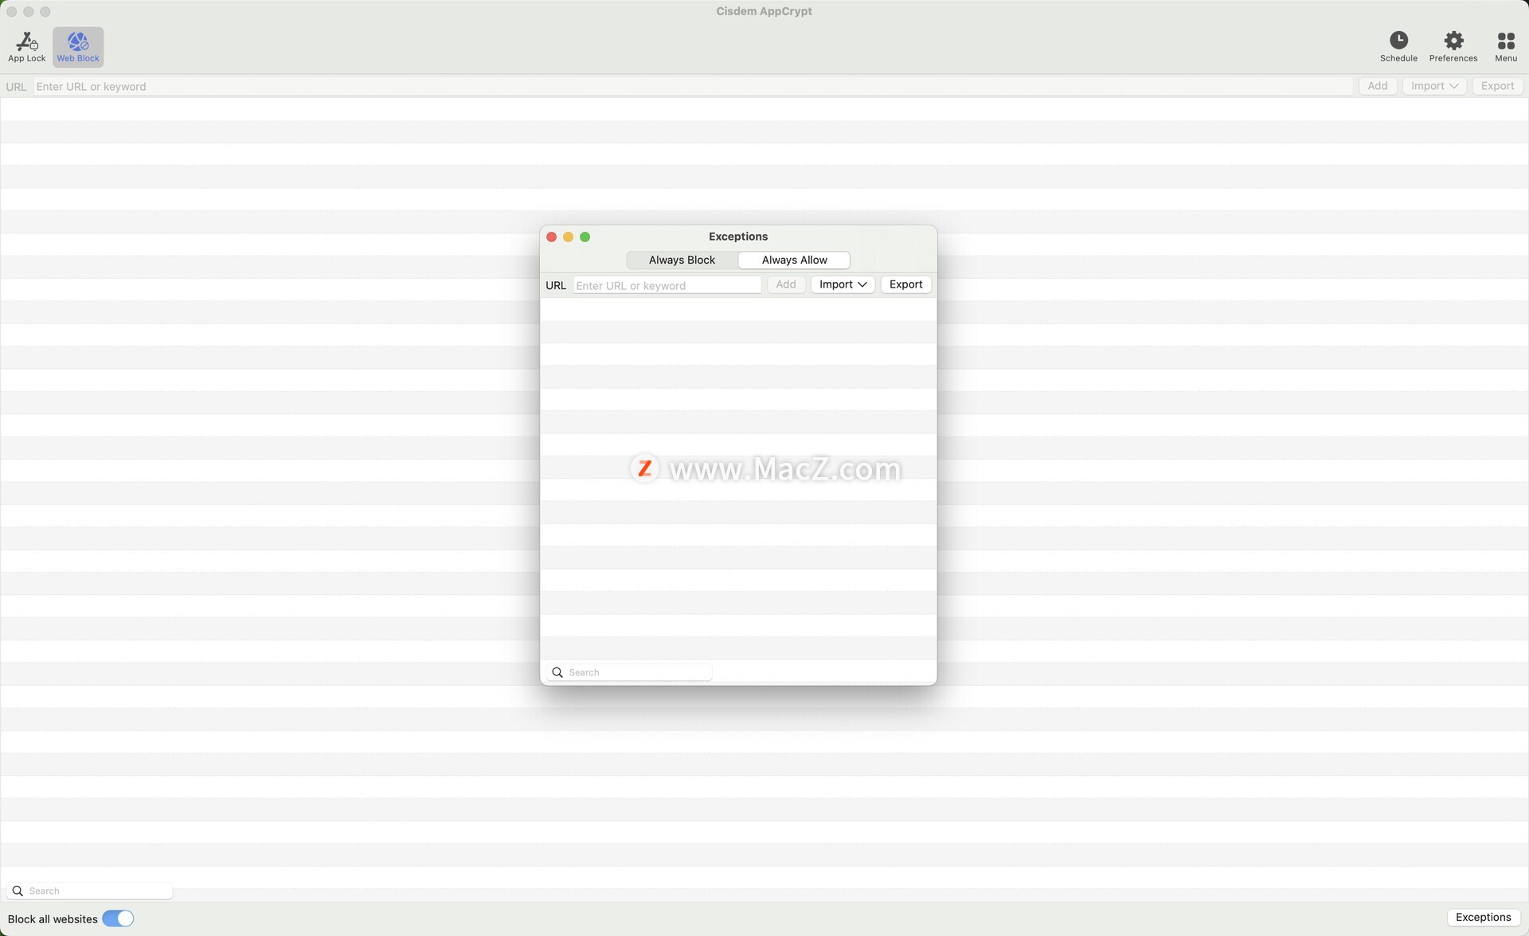Click the search magnifier in Exceptions window

tap(557, 672)
